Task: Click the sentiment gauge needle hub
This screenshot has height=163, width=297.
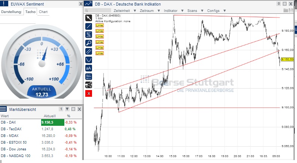Action: point(42,64)
